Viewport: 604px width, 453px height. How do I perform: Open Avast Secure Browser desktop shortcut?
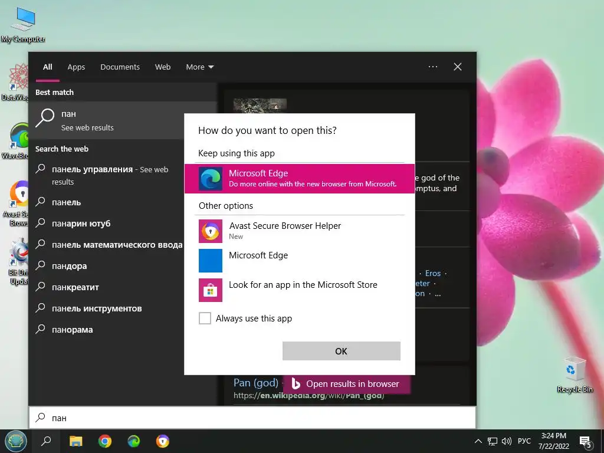click(x=15, y=203)
